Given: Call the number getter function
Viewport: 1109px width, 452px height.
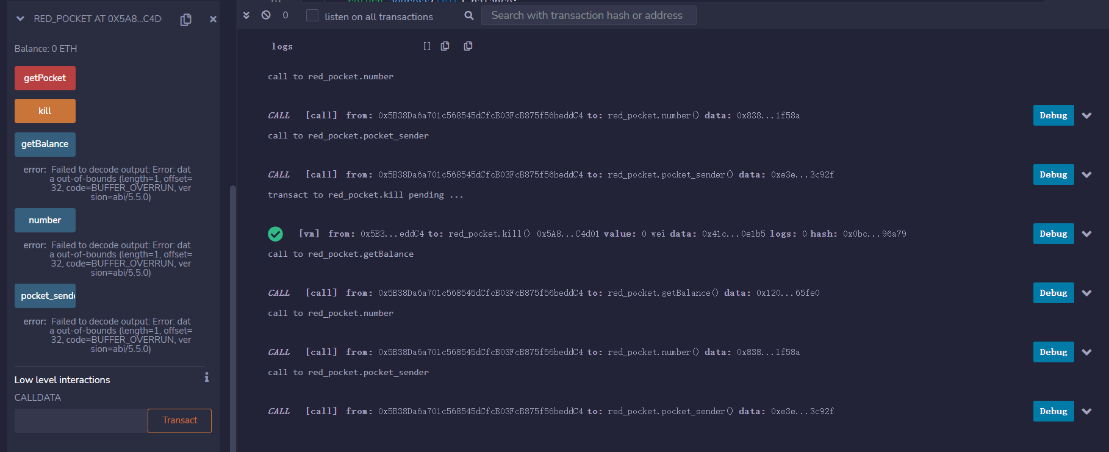Looking at the screenshot, I should coord(45,220).
